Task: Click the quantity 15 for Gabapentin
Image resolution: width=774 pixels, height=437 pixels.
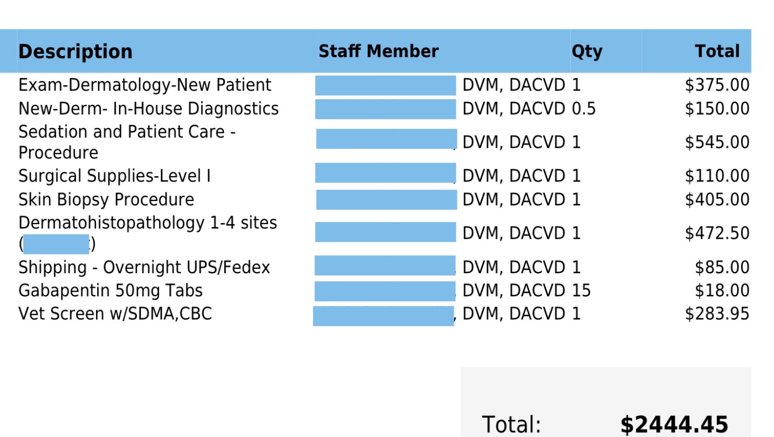Action: (x=581, y=291)
